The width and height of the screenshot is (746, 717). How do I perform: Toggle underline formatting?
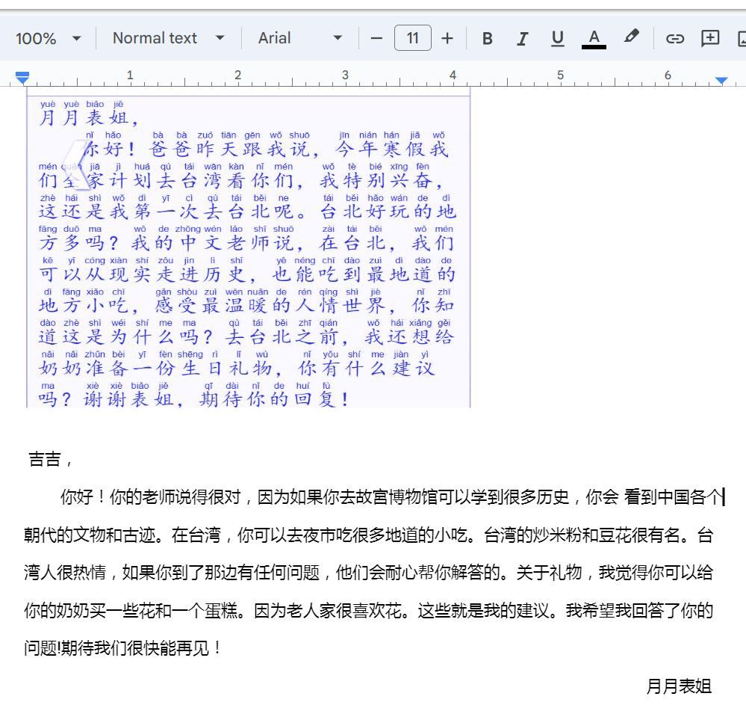557,38
